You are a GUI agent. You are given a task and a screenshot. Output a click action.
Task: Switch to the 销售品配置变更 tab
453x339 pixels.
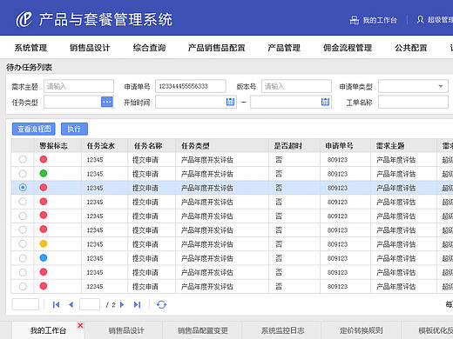(203, 330)
